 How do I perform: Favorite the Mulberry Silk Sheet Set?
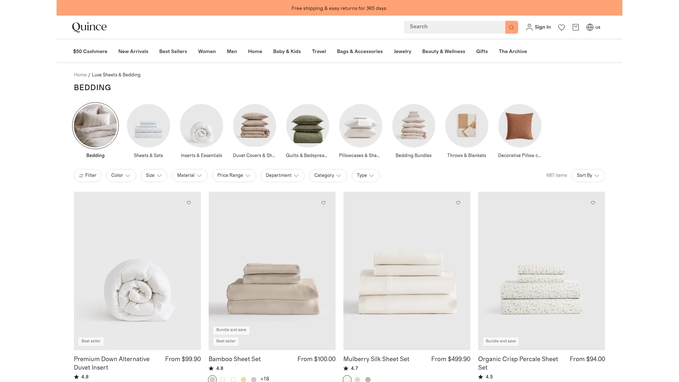click(x=458, y=203)
